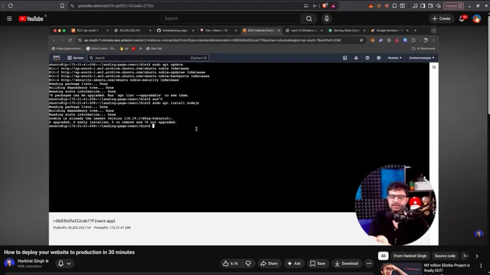Open the MY trillion $Dollar Project title
Screen dimensions: 490x275
(447, 268)
